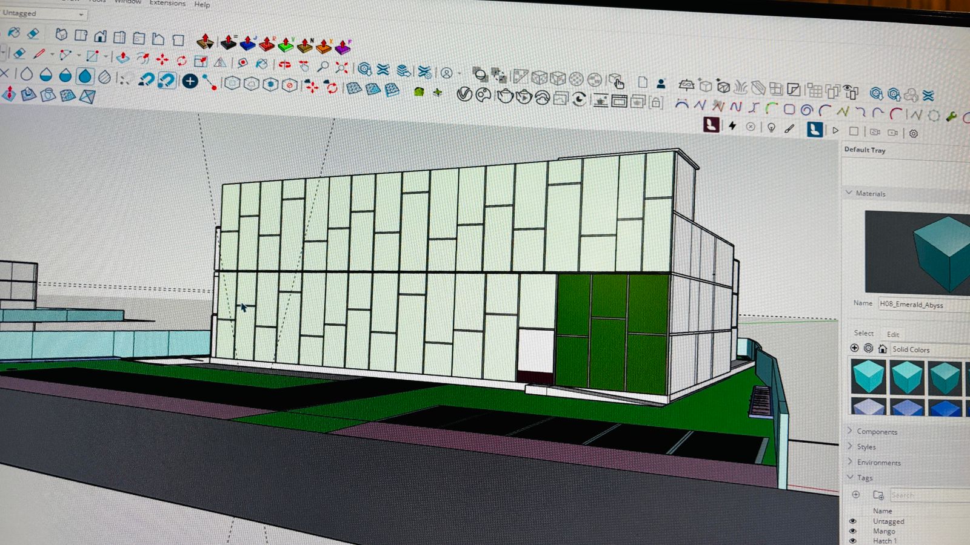Select the Follow Me tool
The image size is (970, 545).
click(x=142, y=58)
